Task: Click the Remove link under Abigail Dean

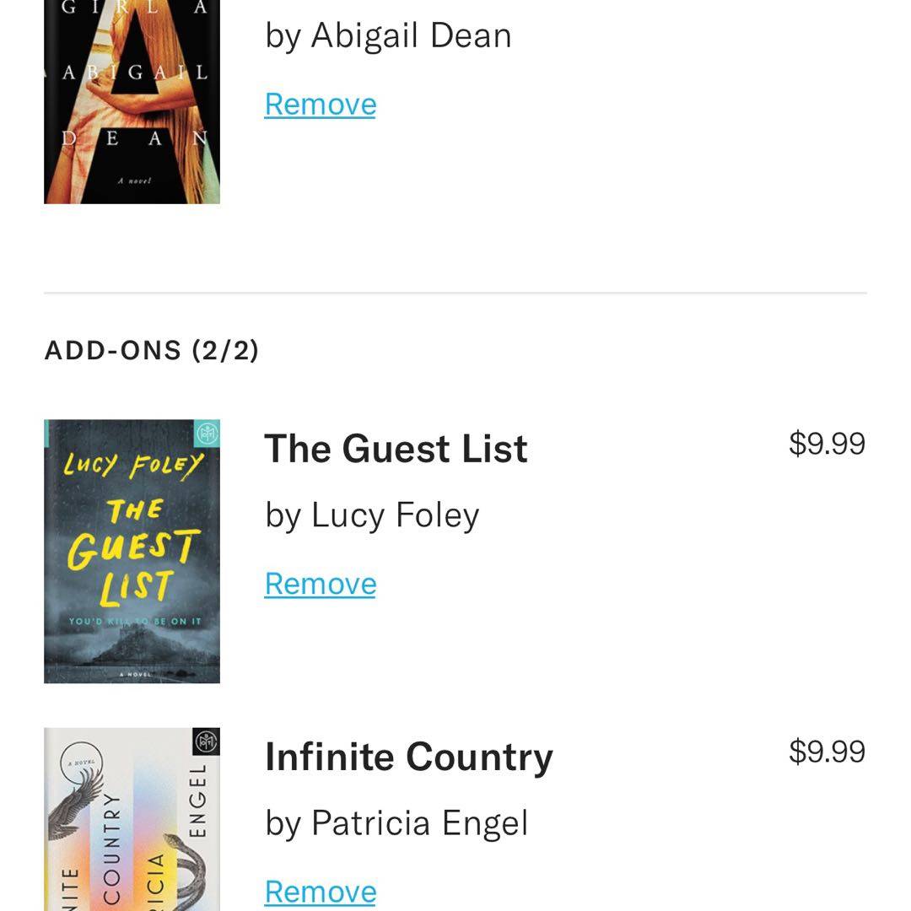Action: (x=321, y=105)
